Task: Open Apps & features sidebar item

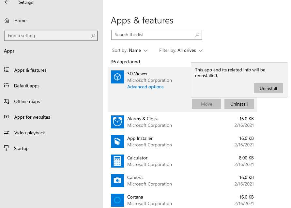Action: (x=30, y=70)
